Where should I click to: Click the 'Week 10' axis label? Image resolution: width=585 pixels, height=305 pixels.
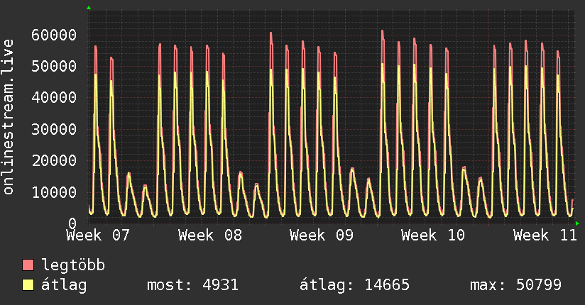(x=433, y=235)
